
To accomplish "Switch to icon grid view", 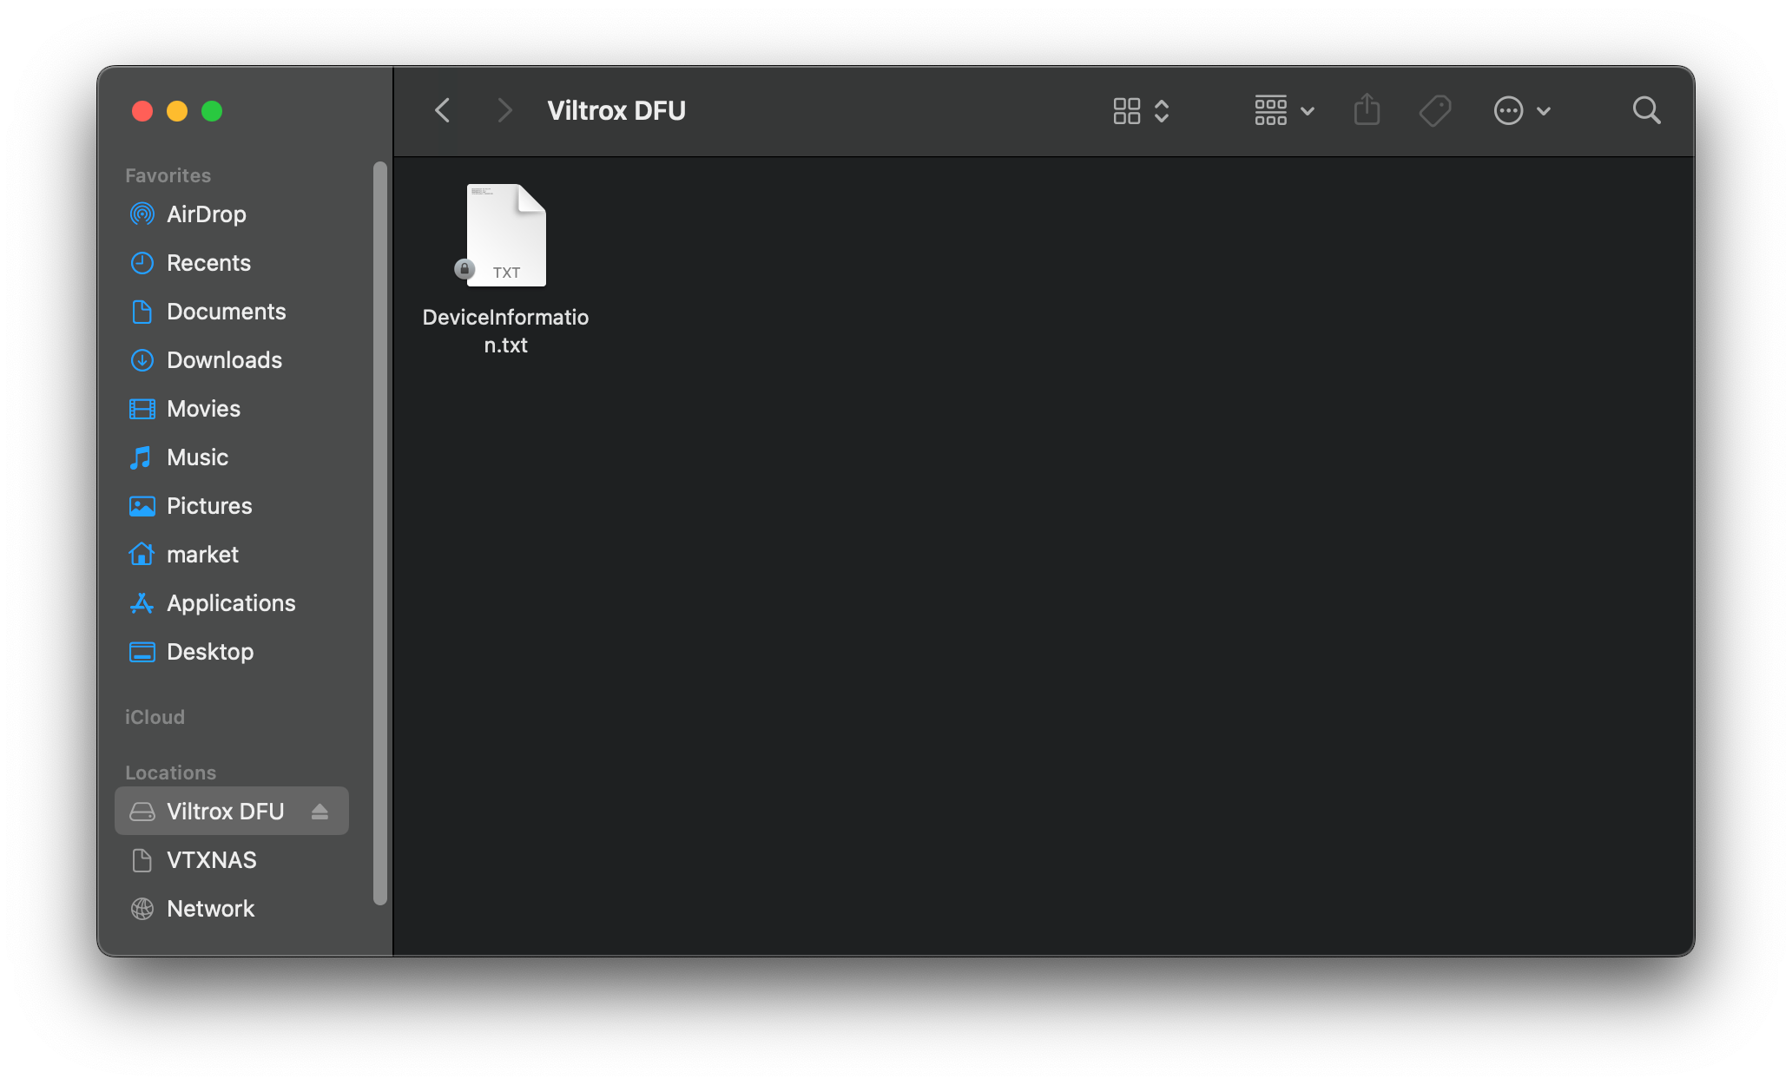I will (x=1127, y=111).
